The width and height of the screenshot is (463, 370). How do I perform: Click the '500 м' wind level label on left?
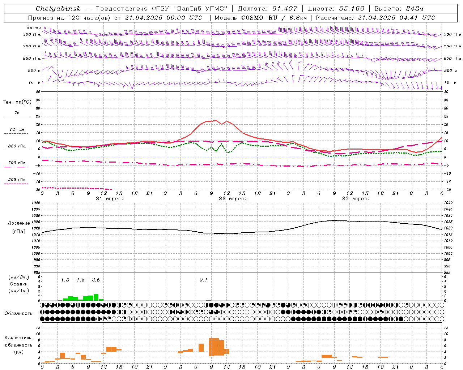34,70
